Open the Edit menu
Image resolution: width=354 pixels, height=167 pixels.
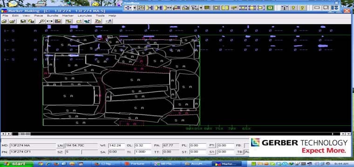[x=15, y=16]
